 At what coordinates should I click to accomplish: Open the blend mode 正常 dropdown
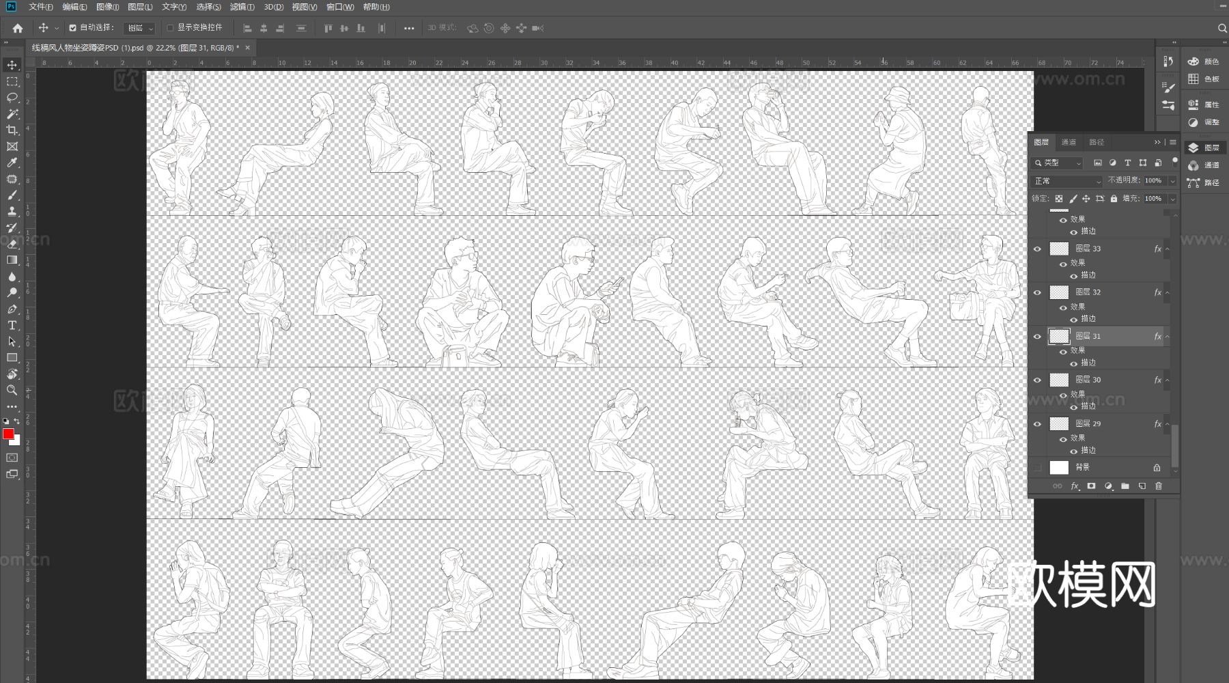click(x=1066, y=181)
